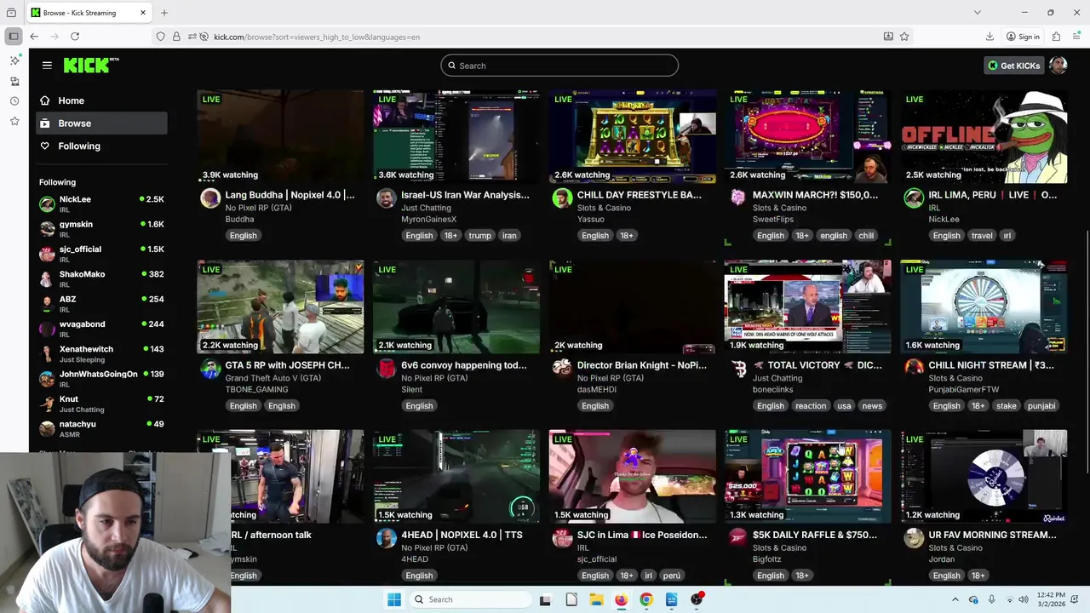Screen dimensions: 1090x613
Task: Click the taskbar volume icon
Action: [x=1023, y=599]
